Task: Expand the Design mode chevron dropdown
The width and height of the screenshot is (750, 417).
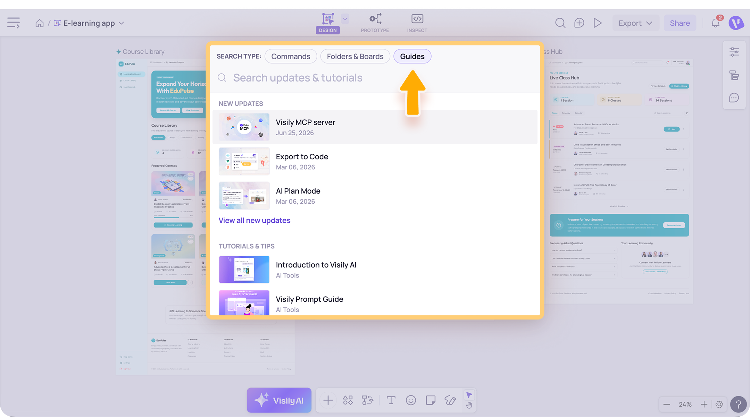Action: point(345,19)
